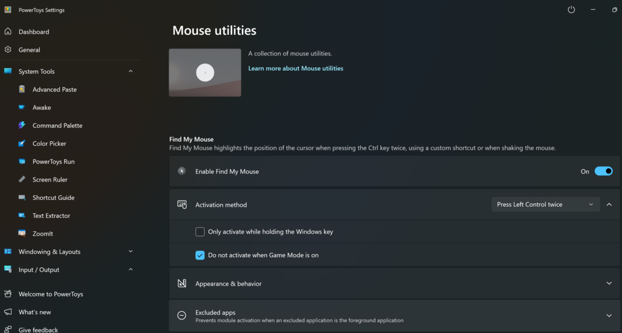Open the ZoomIt icon

(x=22, y=234)
